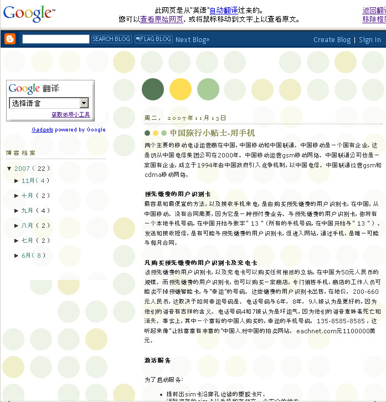The image size is (386, 402).
Task: Click the SEARCH BLOG button
Action: coord(111,39)
